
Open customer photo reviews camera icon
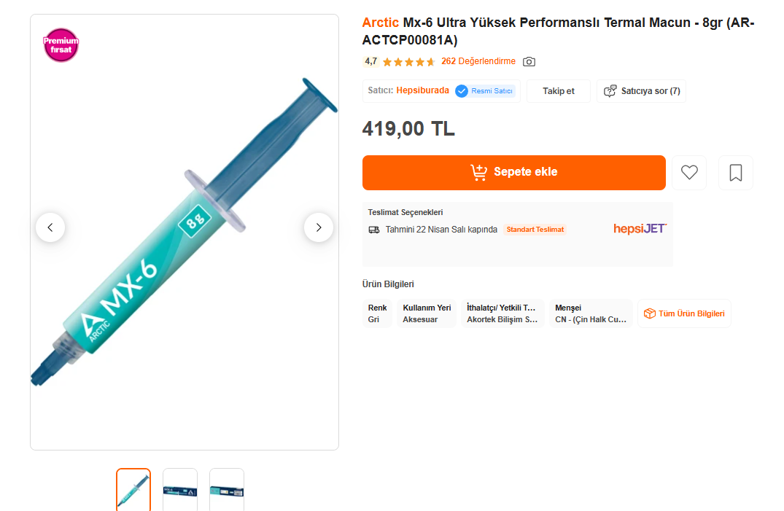529,62
